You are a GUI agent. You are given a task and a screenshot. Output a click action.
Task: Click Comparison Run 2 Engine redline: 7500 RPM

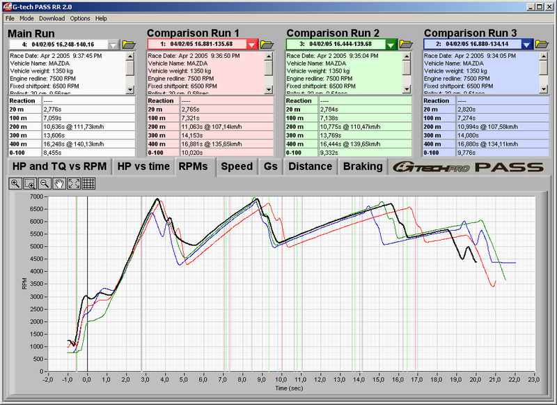coord(320,79)
